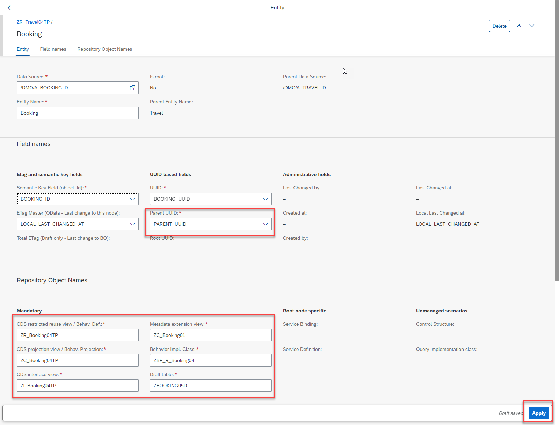The height and width of the screenshot is (425, 559).
Task: Click the /DMO/A_TRAVEL_D parent data source value
Action: click(304, 88)
